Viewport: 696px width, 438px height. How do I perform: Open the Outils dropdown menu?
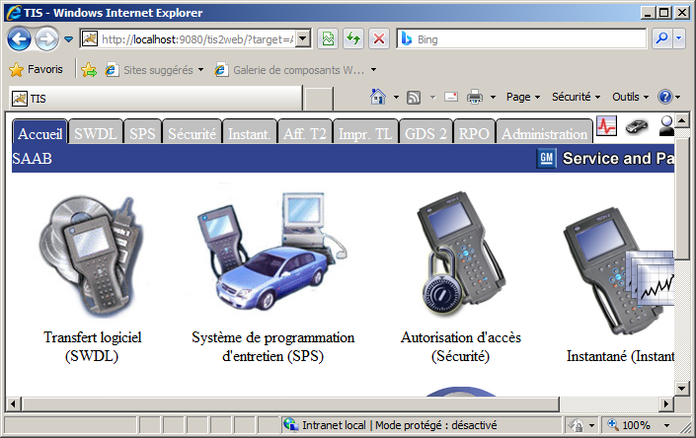(x=630, y=98)
